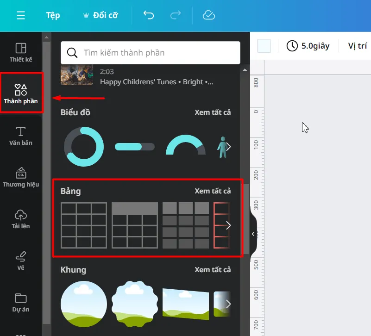Image resolution: width=371 pixels, height=336 pixels.
Task: Show more charts with the Biểu đồ arrow
Action: [228, 147]
